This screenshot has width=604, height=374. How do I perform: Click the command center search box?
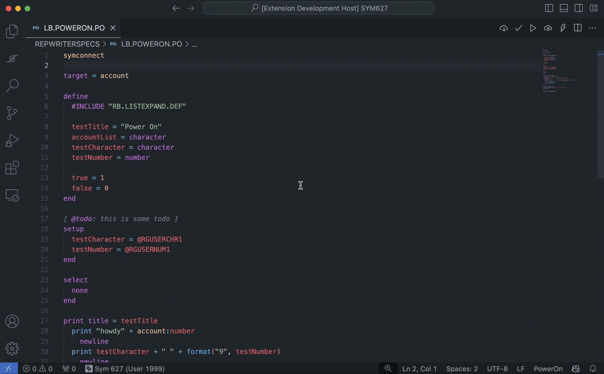pos(318,8)
